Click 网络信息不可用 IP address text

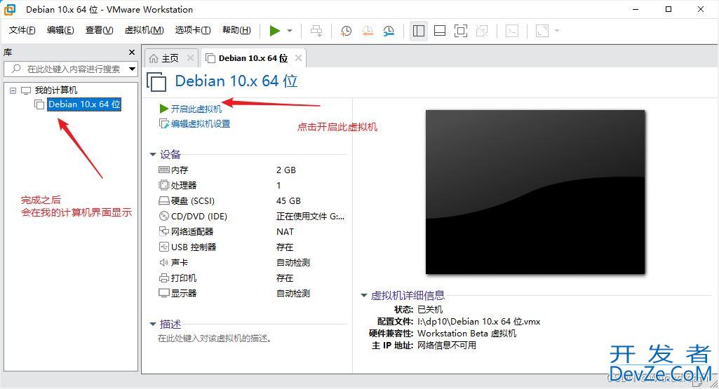(447, 346)
